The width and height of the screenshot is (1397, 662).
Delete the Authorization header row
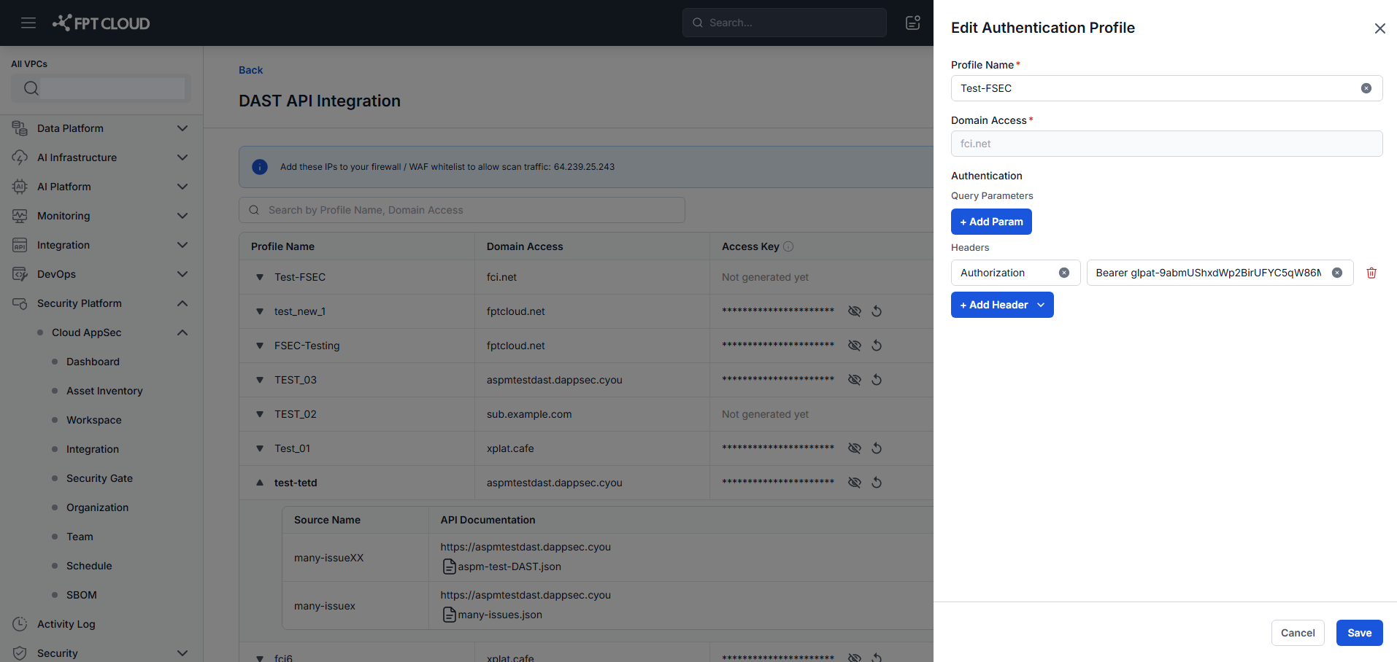point(1371,273)
